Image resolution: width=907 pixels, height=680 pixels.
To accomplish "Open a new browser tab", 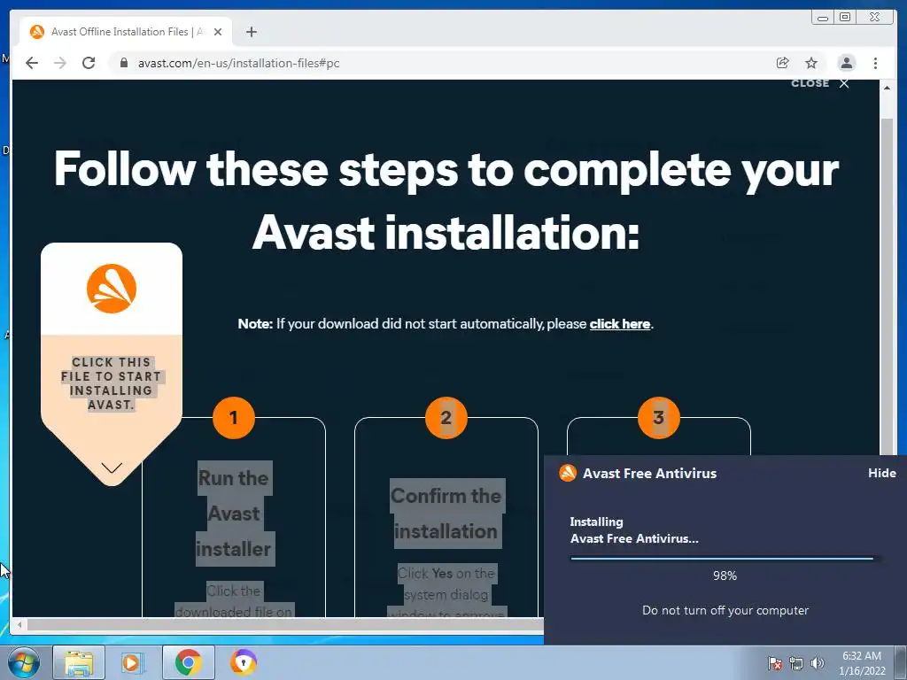I will click(x=251, y=32).
